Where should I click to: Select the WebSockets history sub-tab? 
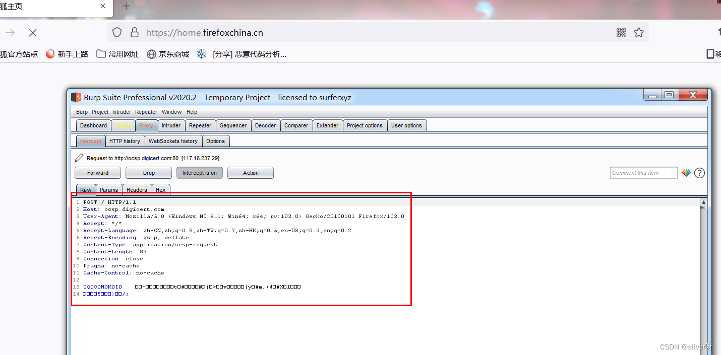tap(173, 141)
